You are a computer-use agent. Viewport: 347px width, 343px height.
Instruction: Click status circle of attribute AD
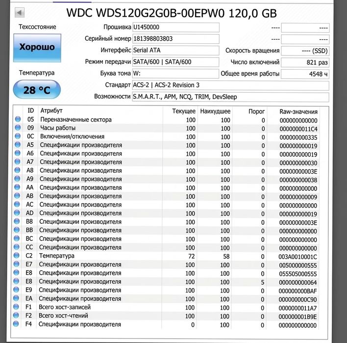click(17, 212)
